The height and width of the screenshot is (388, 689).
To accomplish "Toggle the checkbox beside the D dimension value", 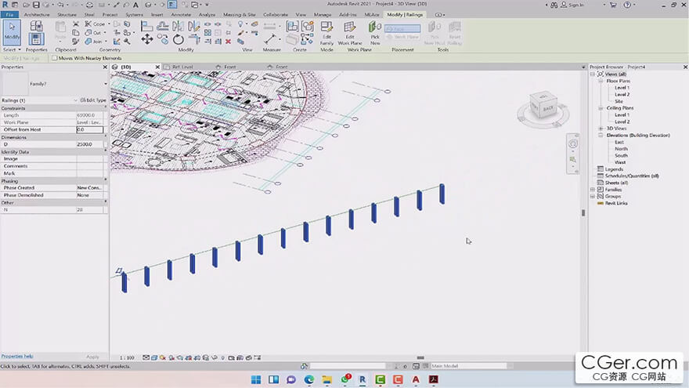I will 106,144.
